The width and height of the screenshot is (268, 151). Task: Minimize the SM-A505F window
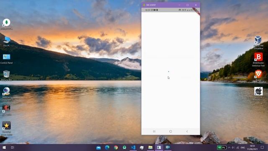click(x=180, y=5)
